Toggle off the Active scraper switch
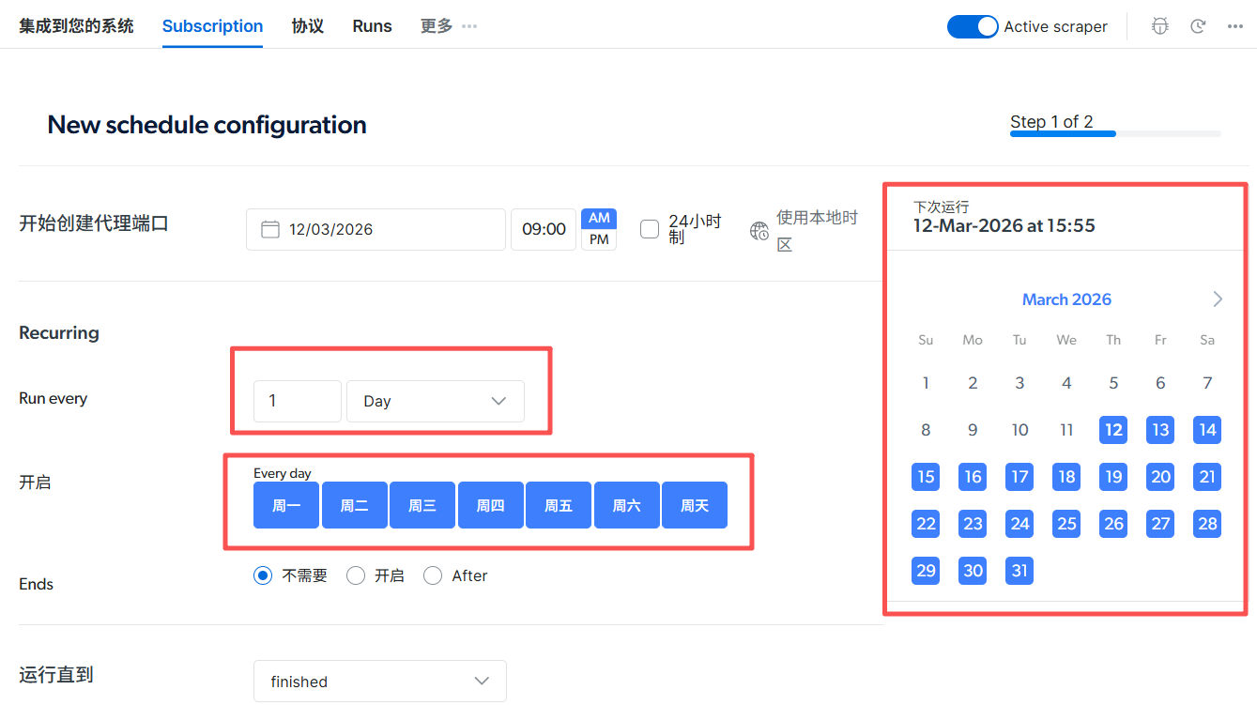This screenshot has height=705, width=1257. [x=973, y=26]
